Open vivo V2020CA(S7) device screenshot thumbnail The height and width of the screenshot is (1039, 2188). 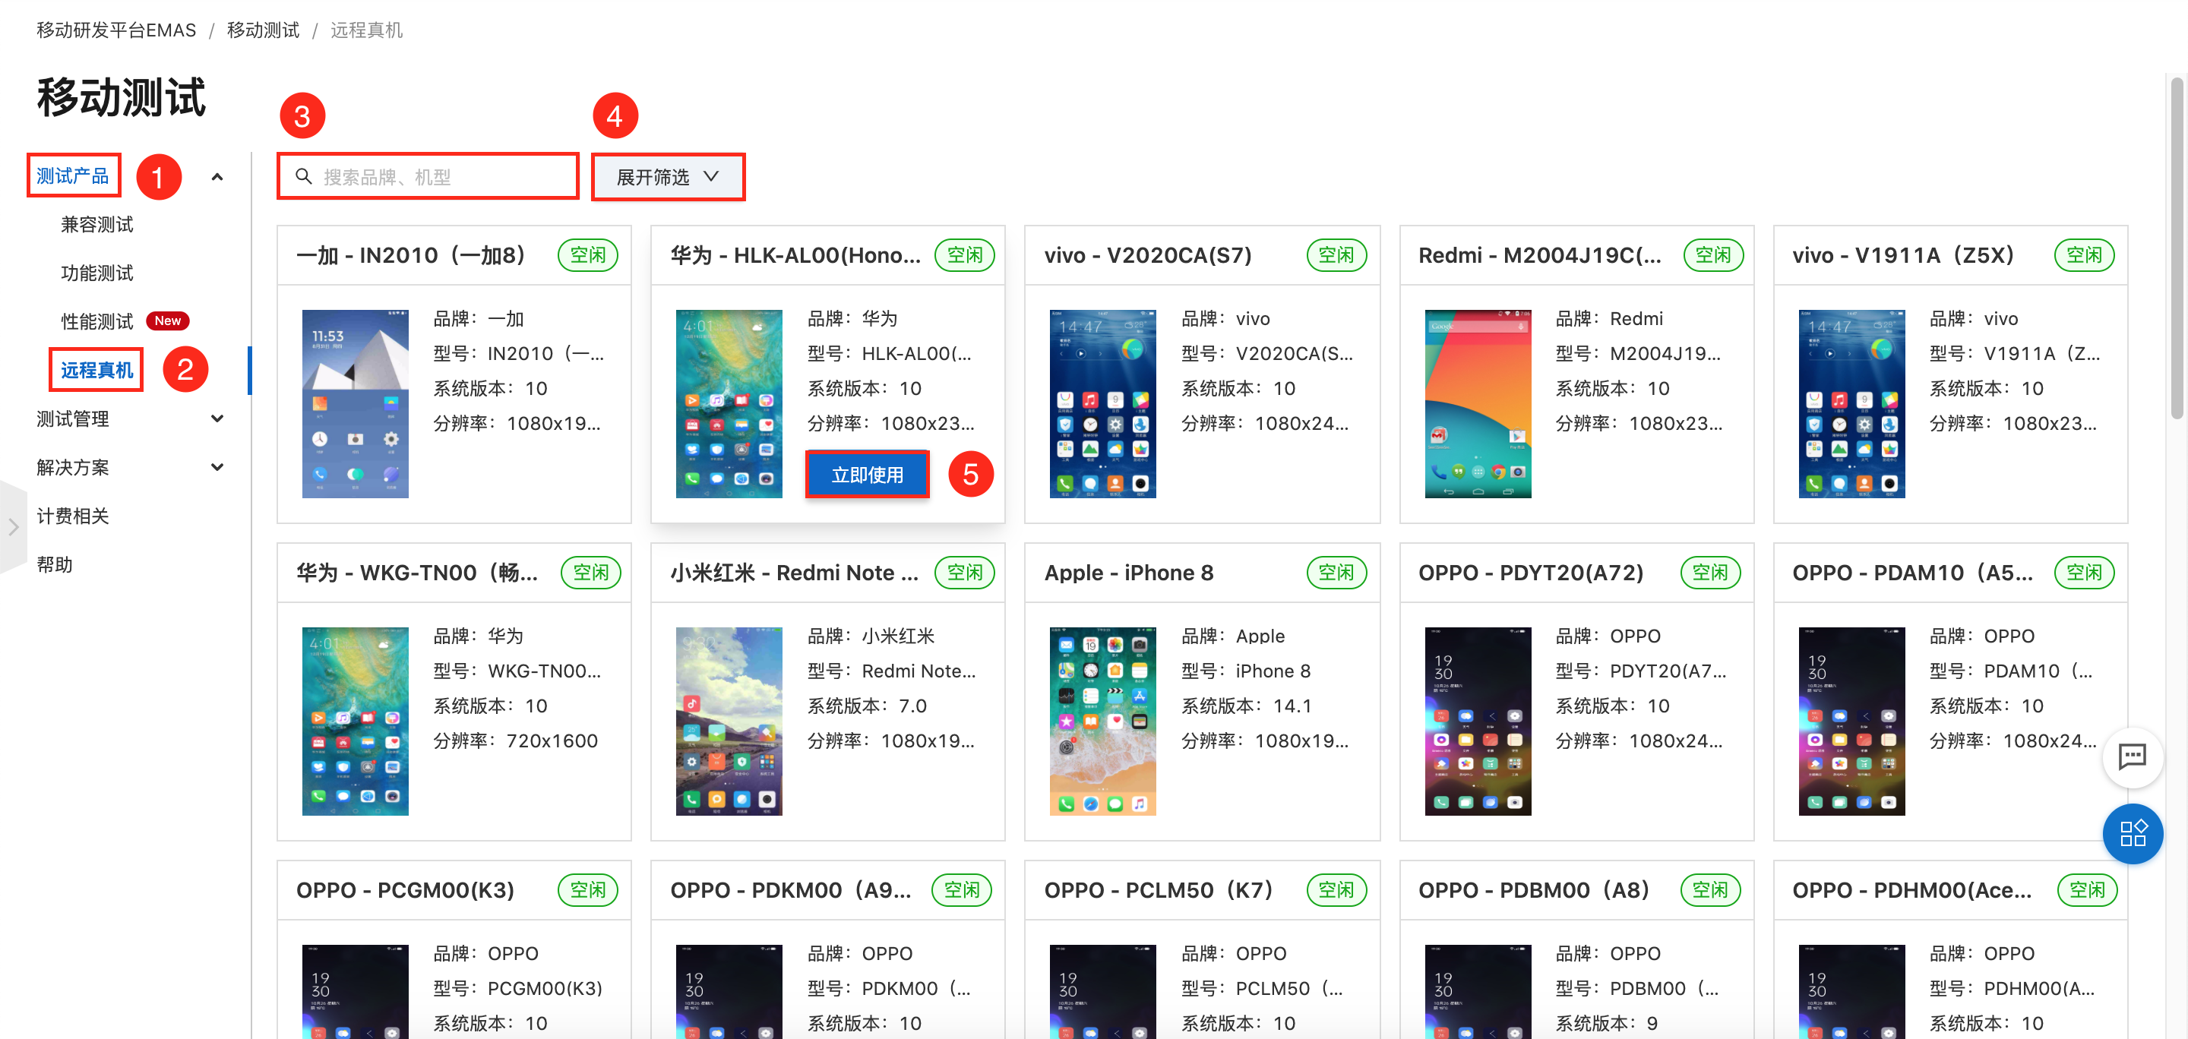pyautogui.click(x=1102, y=403)
